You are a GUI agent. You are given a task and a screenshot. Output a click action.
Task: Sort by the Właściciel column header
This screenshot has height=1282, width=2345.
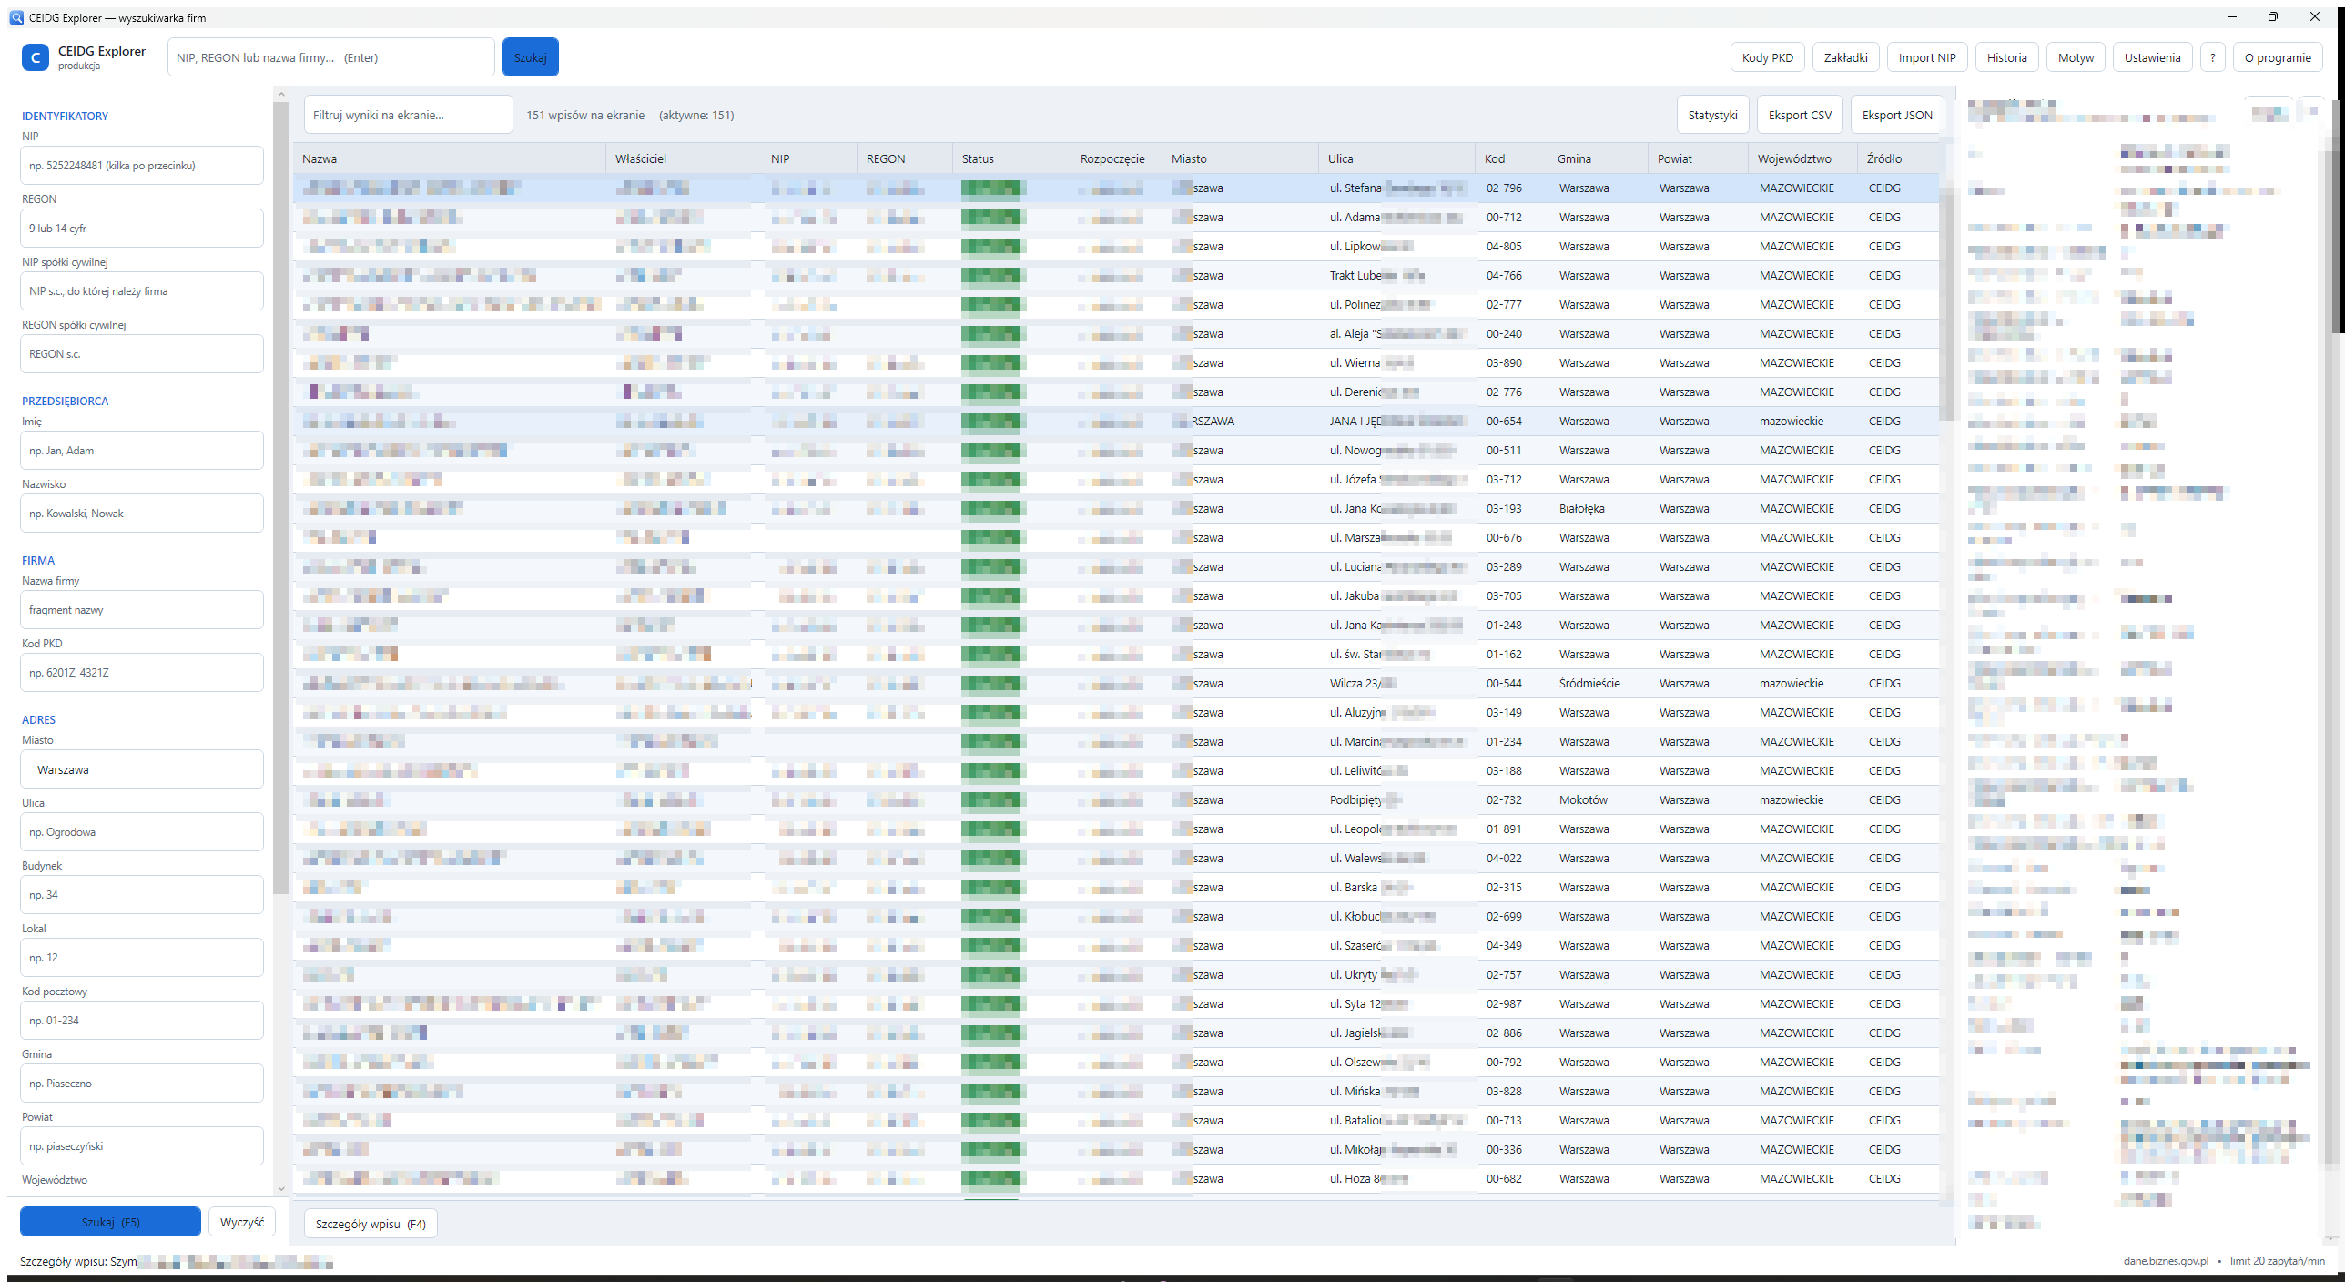click(684, 158)
